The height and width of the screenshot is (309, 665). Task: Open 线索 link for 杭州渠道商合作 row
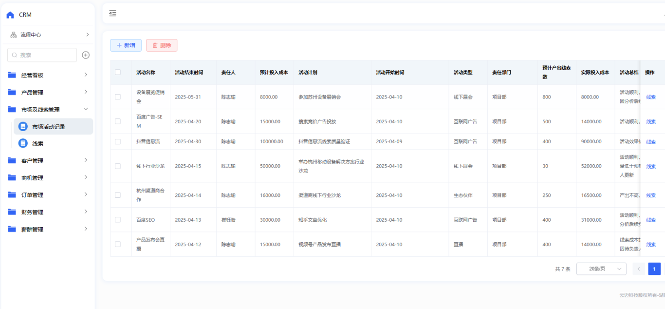coord(651,195)
